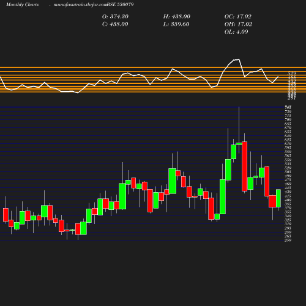
Task: Click the 520 price axis label
Action: point(288,168)
